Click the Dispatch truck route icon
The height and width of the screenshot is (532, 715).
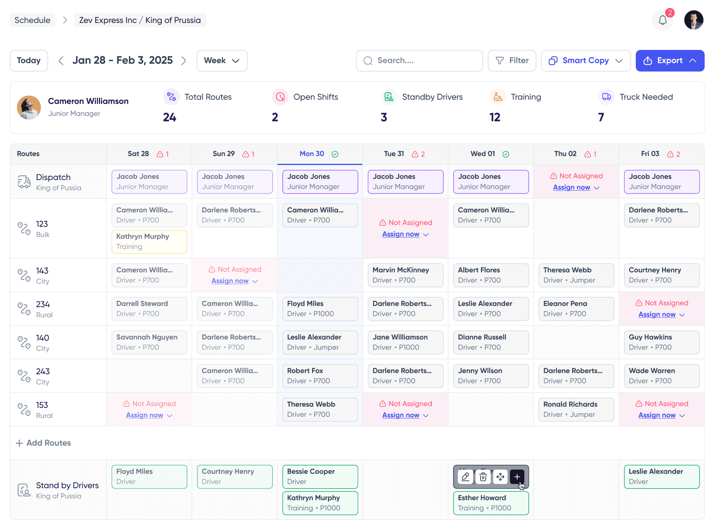coord(24,182)
